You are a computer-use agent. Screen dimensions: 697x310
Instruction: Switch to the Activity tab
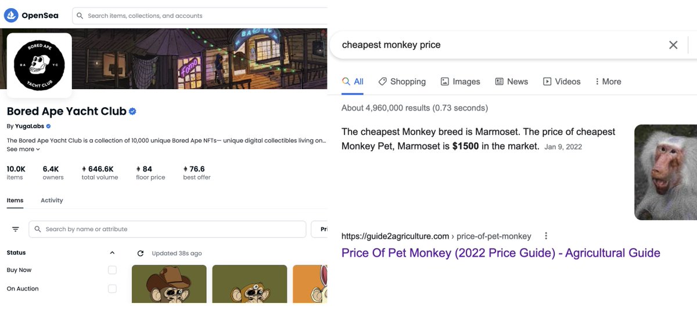(52, 200)
